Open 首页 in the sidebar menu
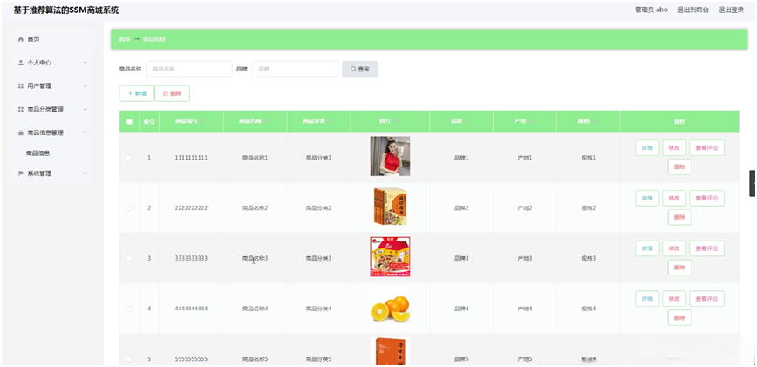This screenshot has width=757, height=367. pos(33,39)
